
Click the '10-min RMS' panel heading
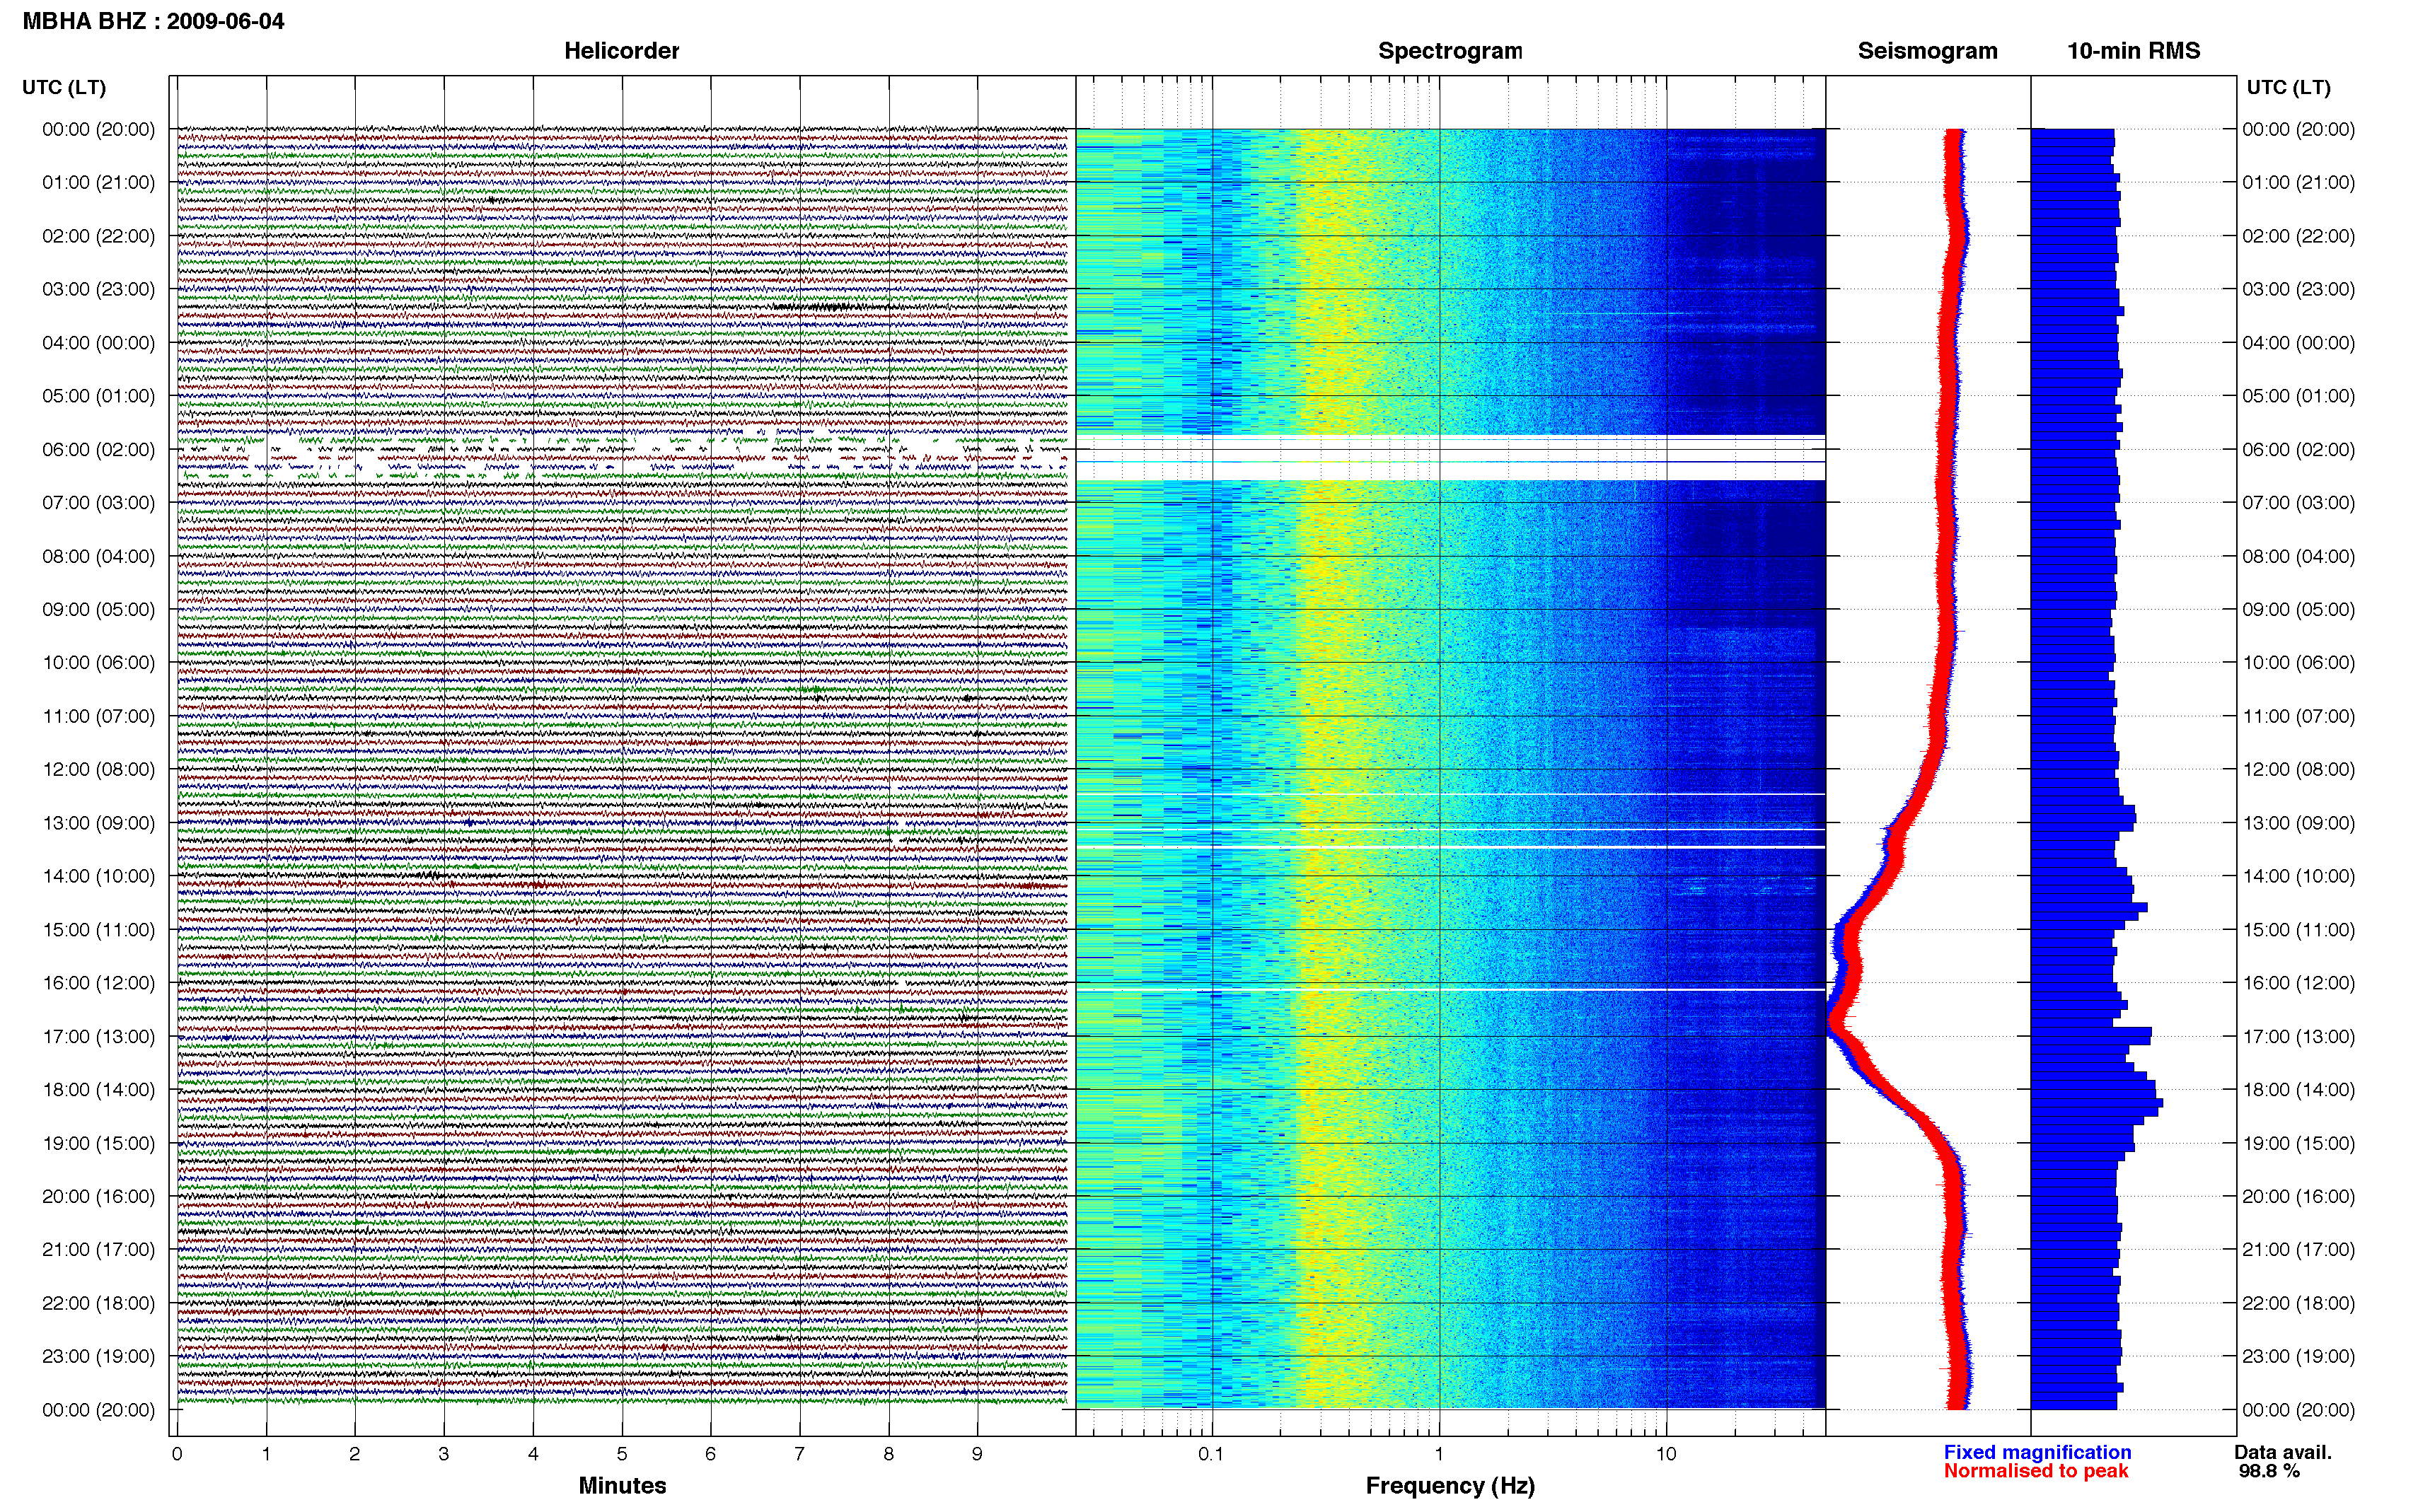click(2133, 51)
